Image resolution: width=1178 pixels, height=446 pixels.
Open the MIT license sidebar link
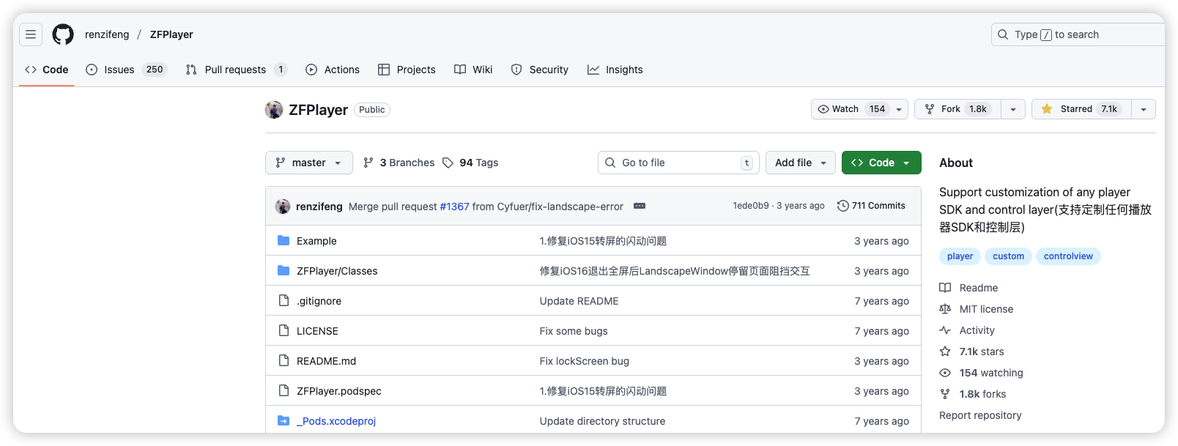(977, 309)
